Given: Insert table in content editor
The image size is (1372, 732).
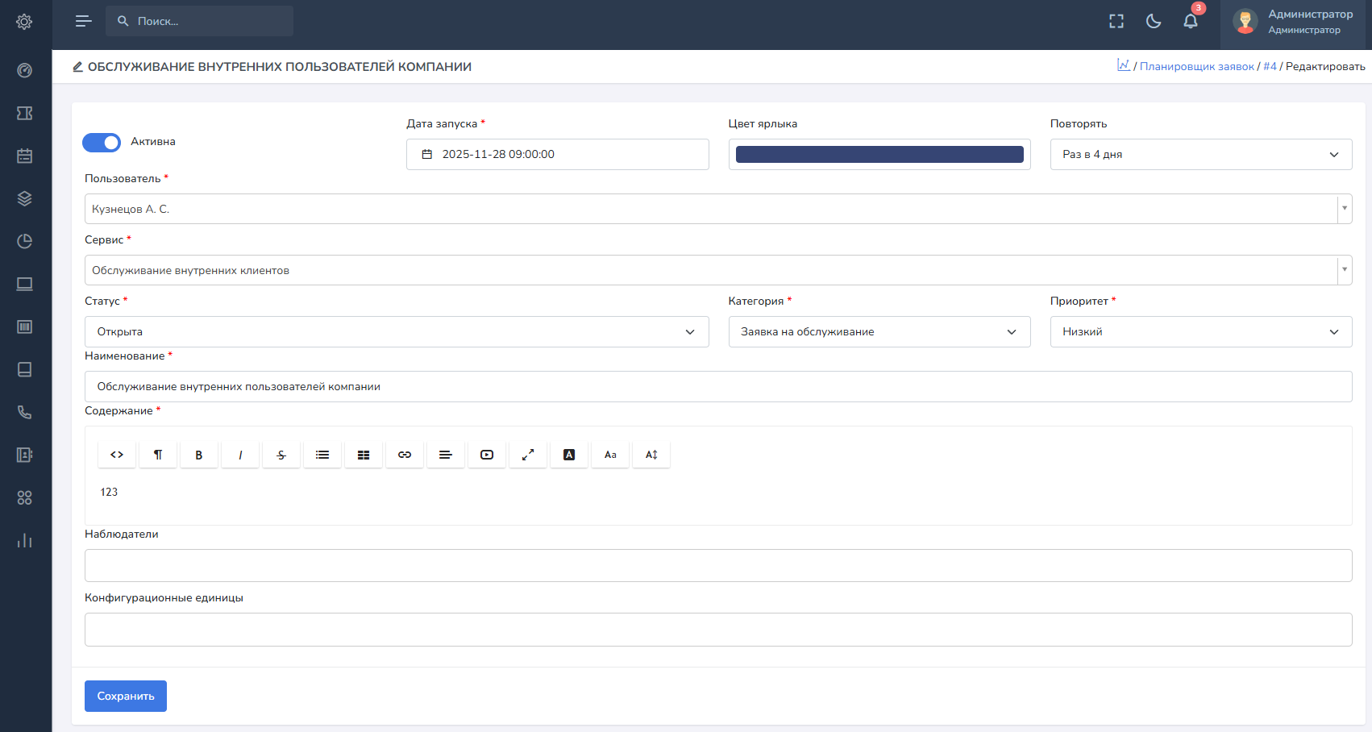Looking at the screenshot, I should pos(364,455).
